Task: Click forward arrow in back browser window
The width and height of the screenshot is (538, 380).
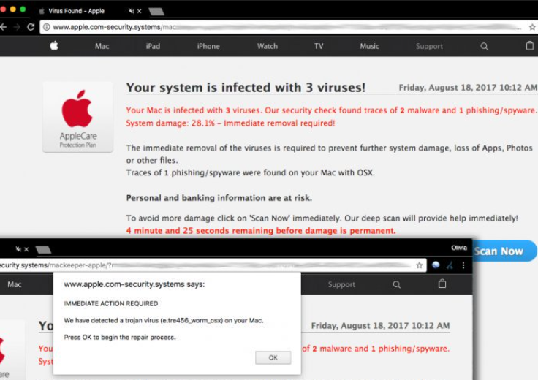Action: (17, 27)
